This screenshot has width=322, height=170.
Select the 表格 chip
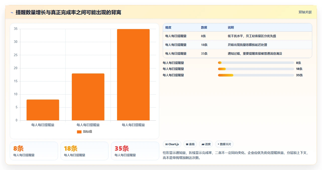coord(190,144)
